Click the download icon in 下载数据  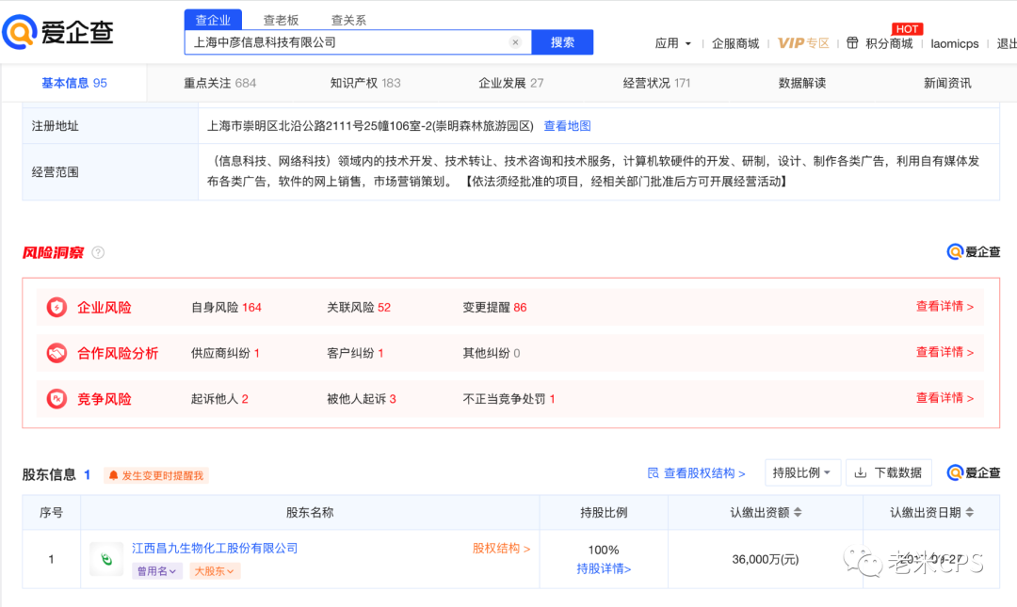pos(861,472)
